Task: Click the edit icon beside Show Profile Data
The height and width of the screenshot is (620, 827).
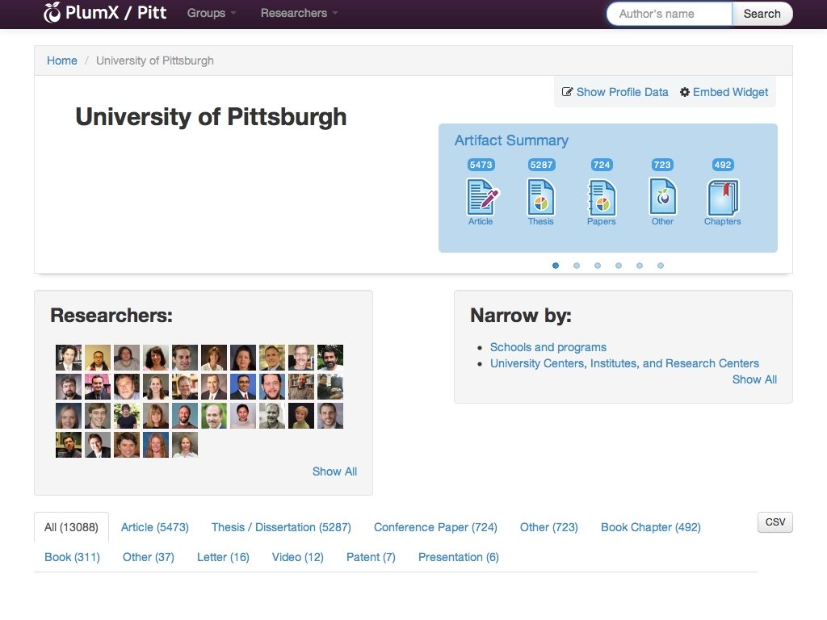Action: (x=567, y=92)
